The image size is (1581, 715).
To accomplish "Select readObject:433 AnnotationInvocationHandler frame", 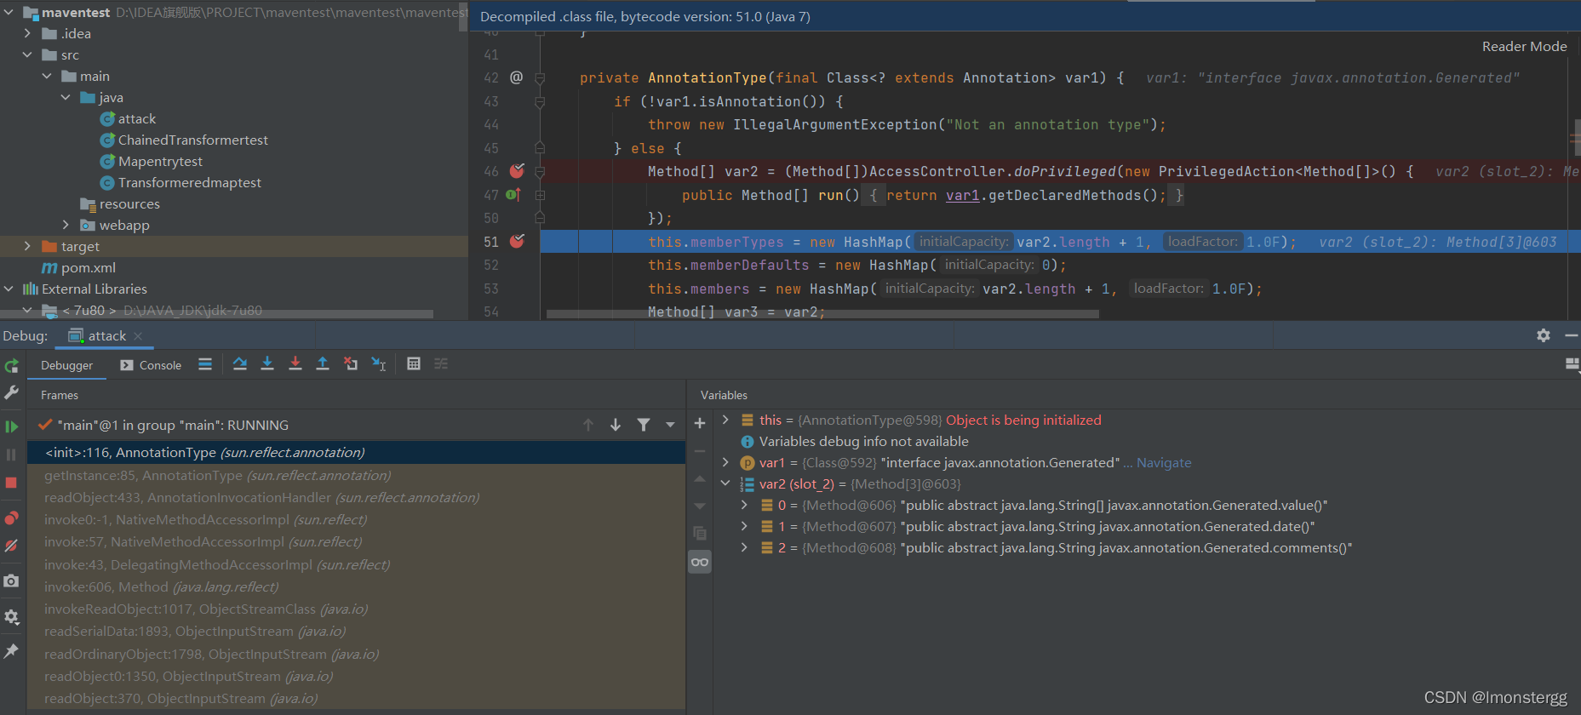I will tap(356, 497).
